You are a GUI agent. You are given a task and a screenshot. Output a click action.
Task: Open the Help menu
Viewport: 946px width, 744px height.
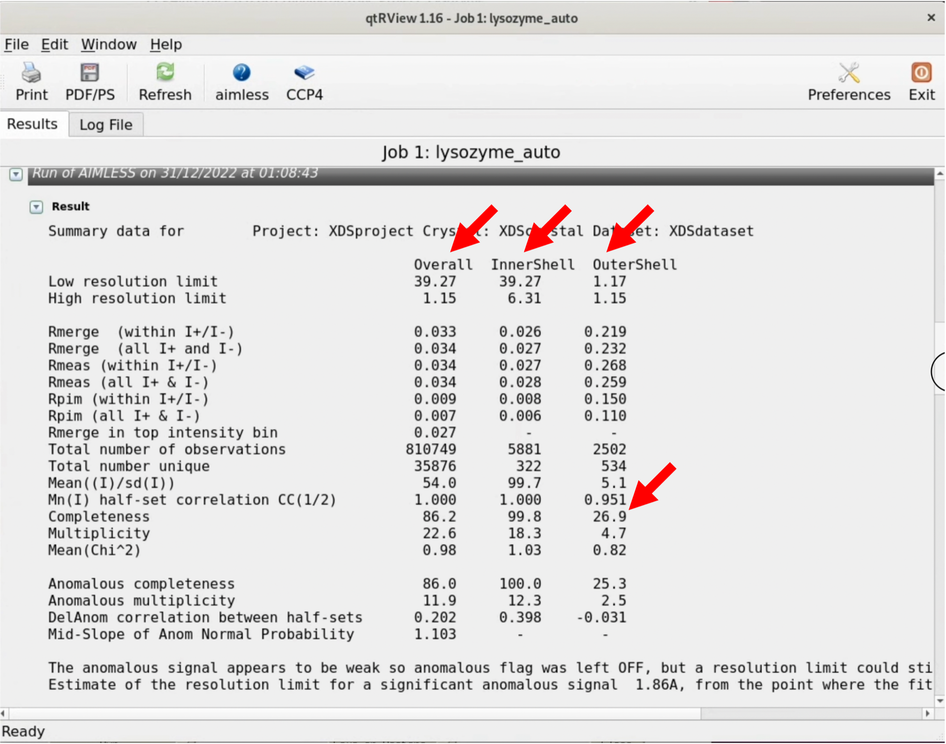click(166, 44)
